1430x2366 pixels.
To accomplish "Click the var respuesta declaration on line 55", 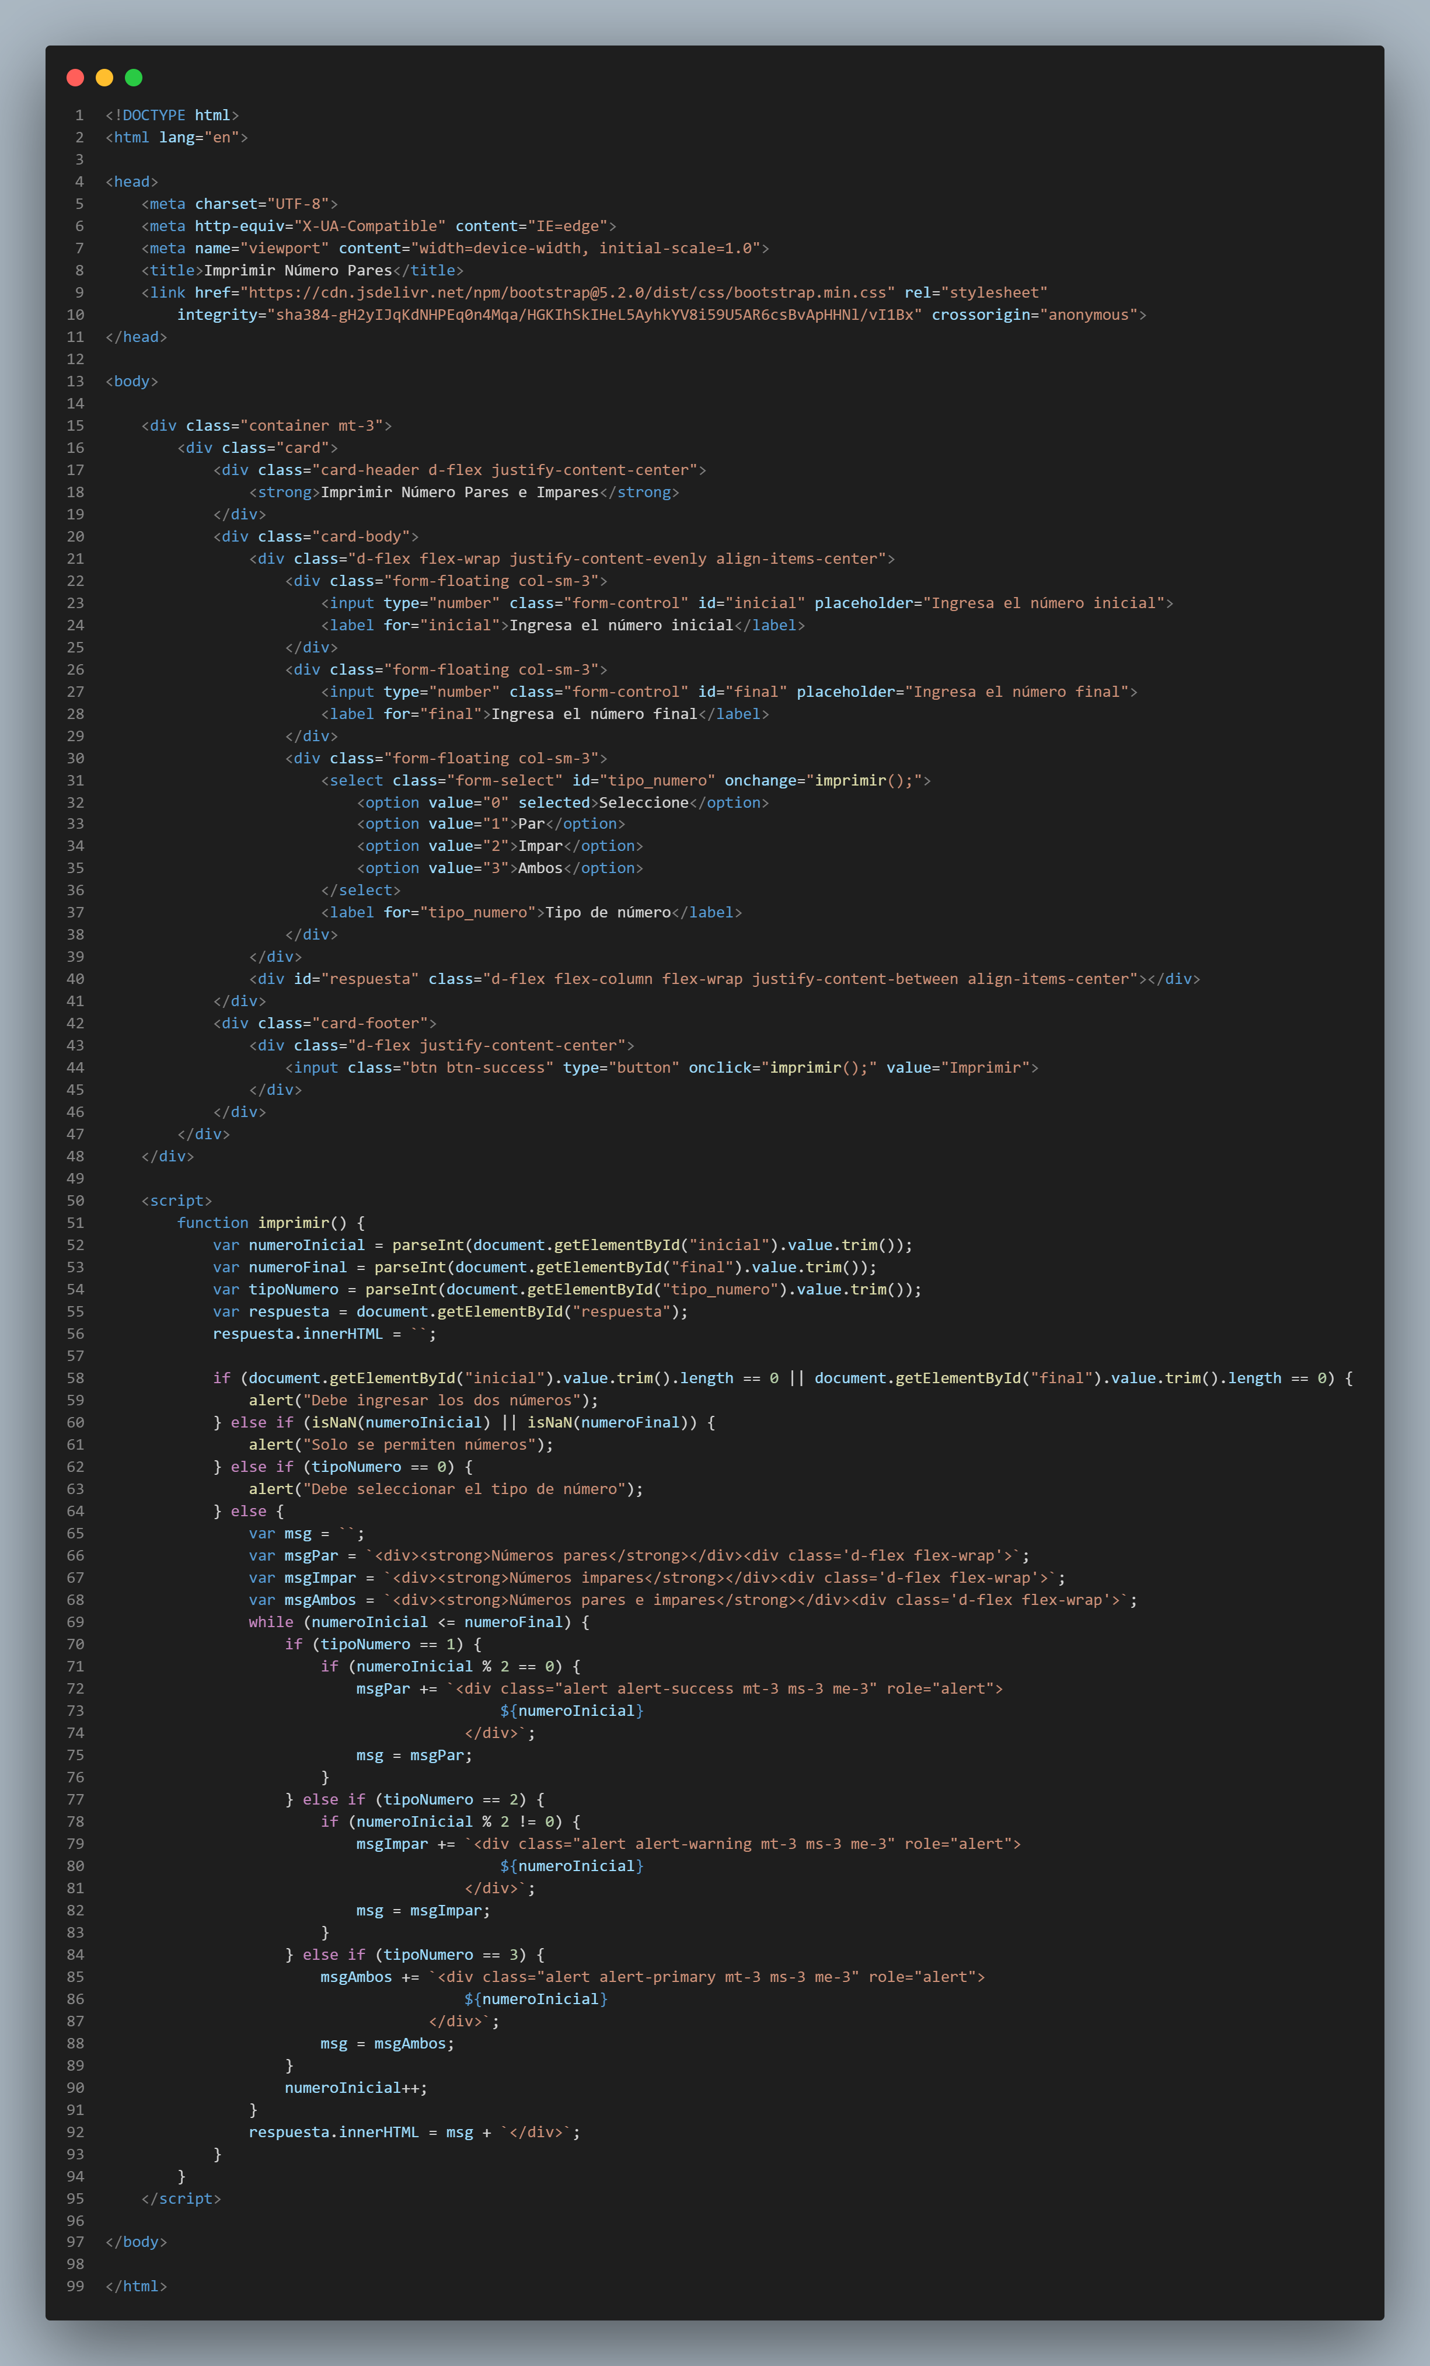I will (451, 1311).
